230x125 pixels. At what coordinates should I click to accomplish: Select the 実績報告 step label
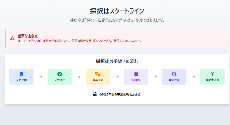[x=136, y=80]
